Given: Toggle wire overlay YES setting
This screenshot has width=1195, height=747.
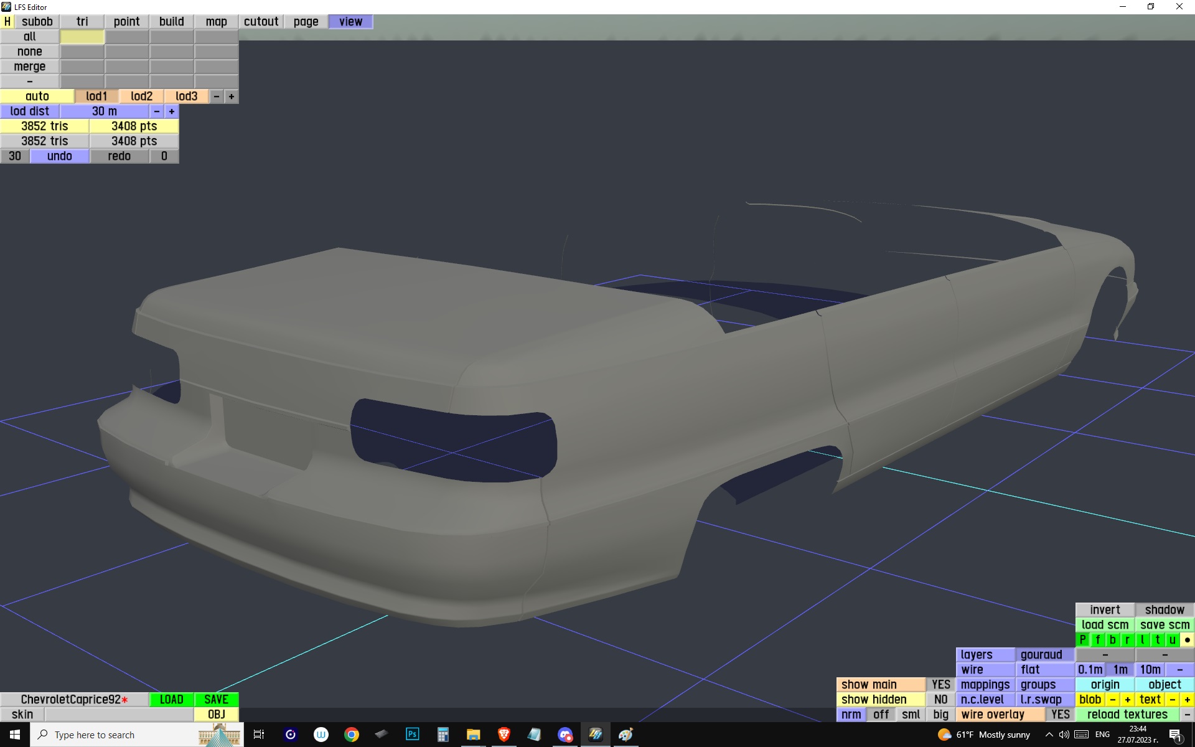Looking at the screenshot, I should (x=1060, y=714).
